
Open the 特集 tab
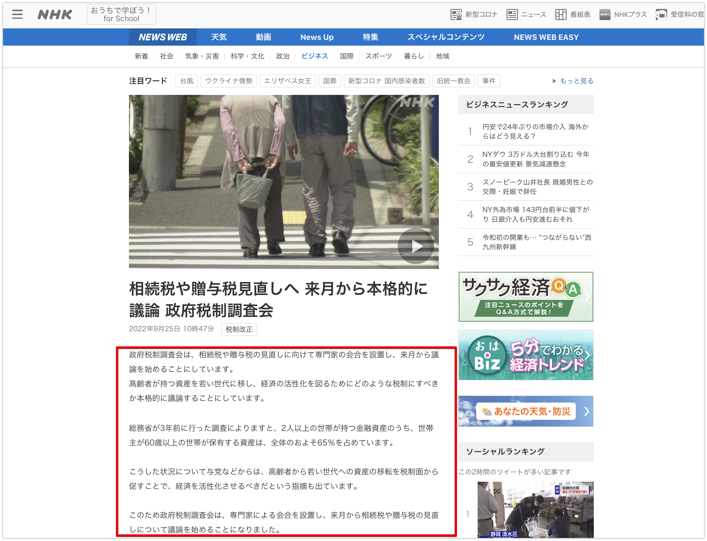[370, 37]
